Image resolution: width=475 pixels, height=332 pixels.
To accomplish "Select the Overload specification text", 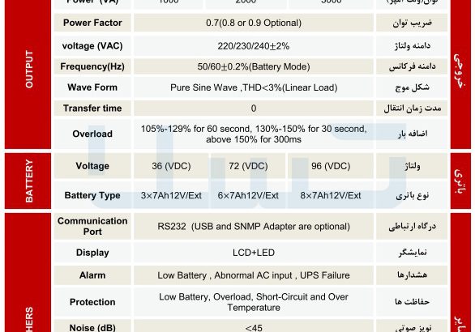I will pos(254,134).
